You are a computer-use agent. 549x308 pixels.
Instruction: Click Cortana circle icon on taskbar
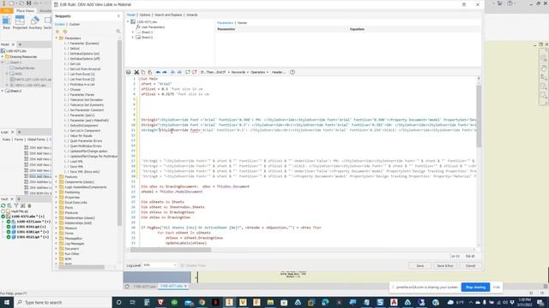119,302
